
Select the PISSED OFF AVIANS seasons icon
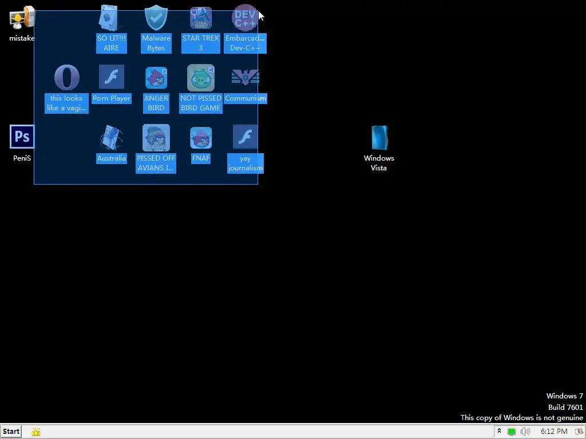[156, 138]
